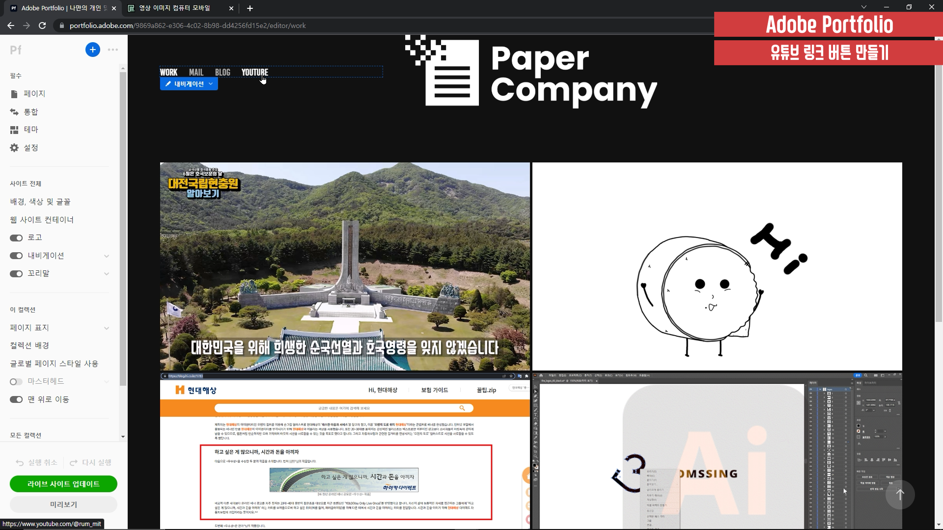
Task: Reload the page in browser
Action: point(42,26)
